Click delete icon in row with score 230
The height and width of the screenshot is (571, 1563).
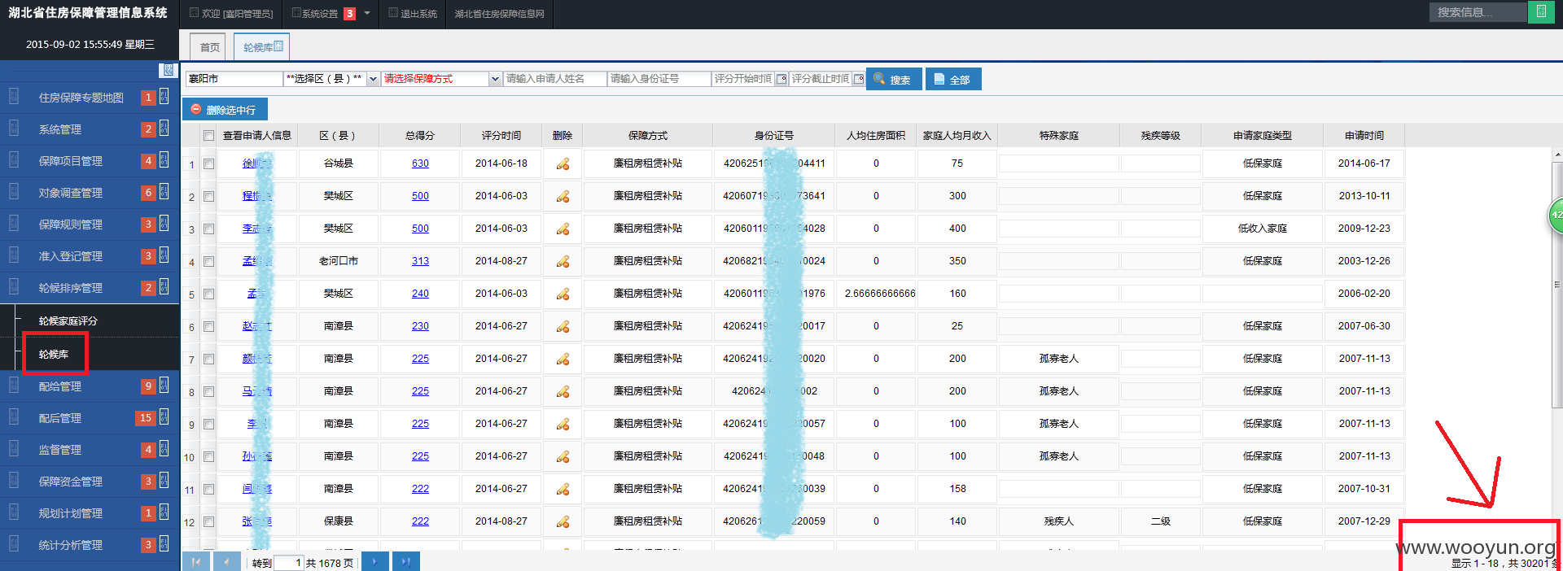[x=563, y=327]
